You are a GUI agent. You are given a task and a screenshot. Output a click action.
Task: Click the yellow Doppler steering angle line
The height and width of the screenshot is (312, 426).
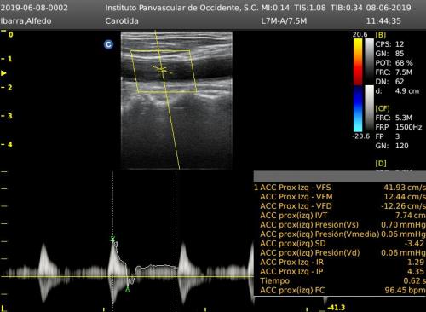pos(167,100)
